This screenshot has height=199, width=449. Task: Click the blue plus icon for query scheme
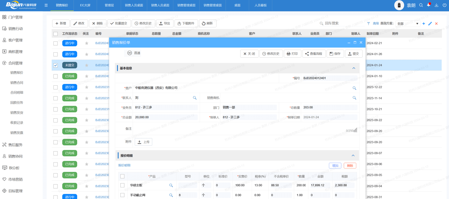[424, 24]
